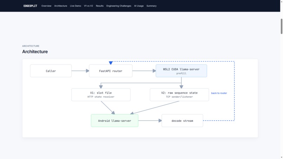Click the scrollbar down arrow
The height and width of the screenshot is (159, 283).
[281, 158]
